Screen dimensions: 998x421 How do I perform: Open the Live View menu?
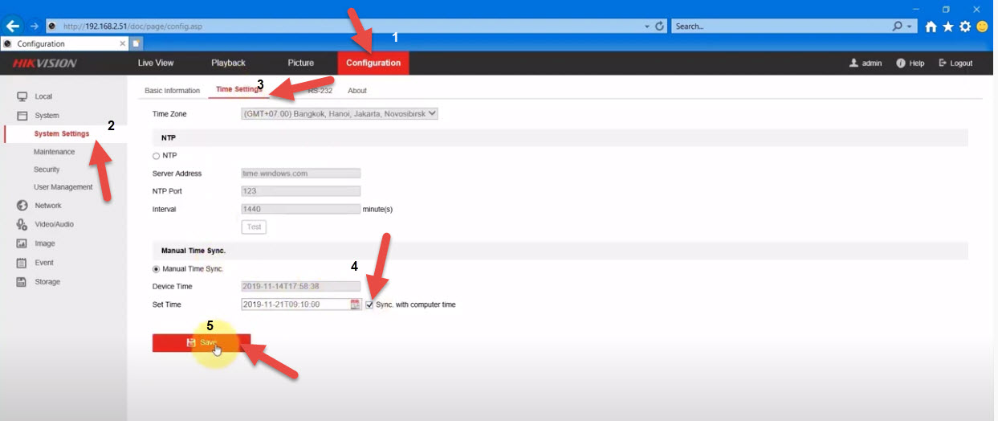coord(156,63)
